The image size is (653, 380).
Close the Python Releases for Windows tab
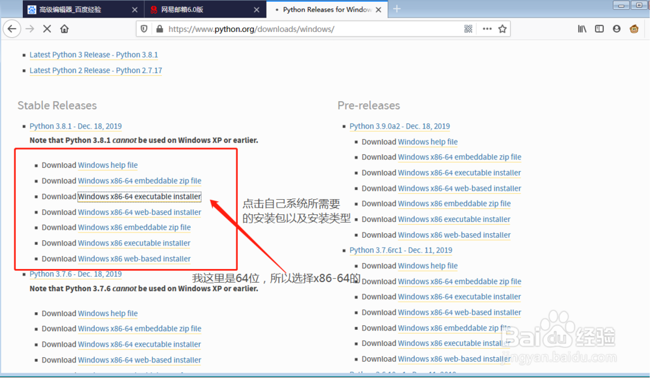pos(378,10)
